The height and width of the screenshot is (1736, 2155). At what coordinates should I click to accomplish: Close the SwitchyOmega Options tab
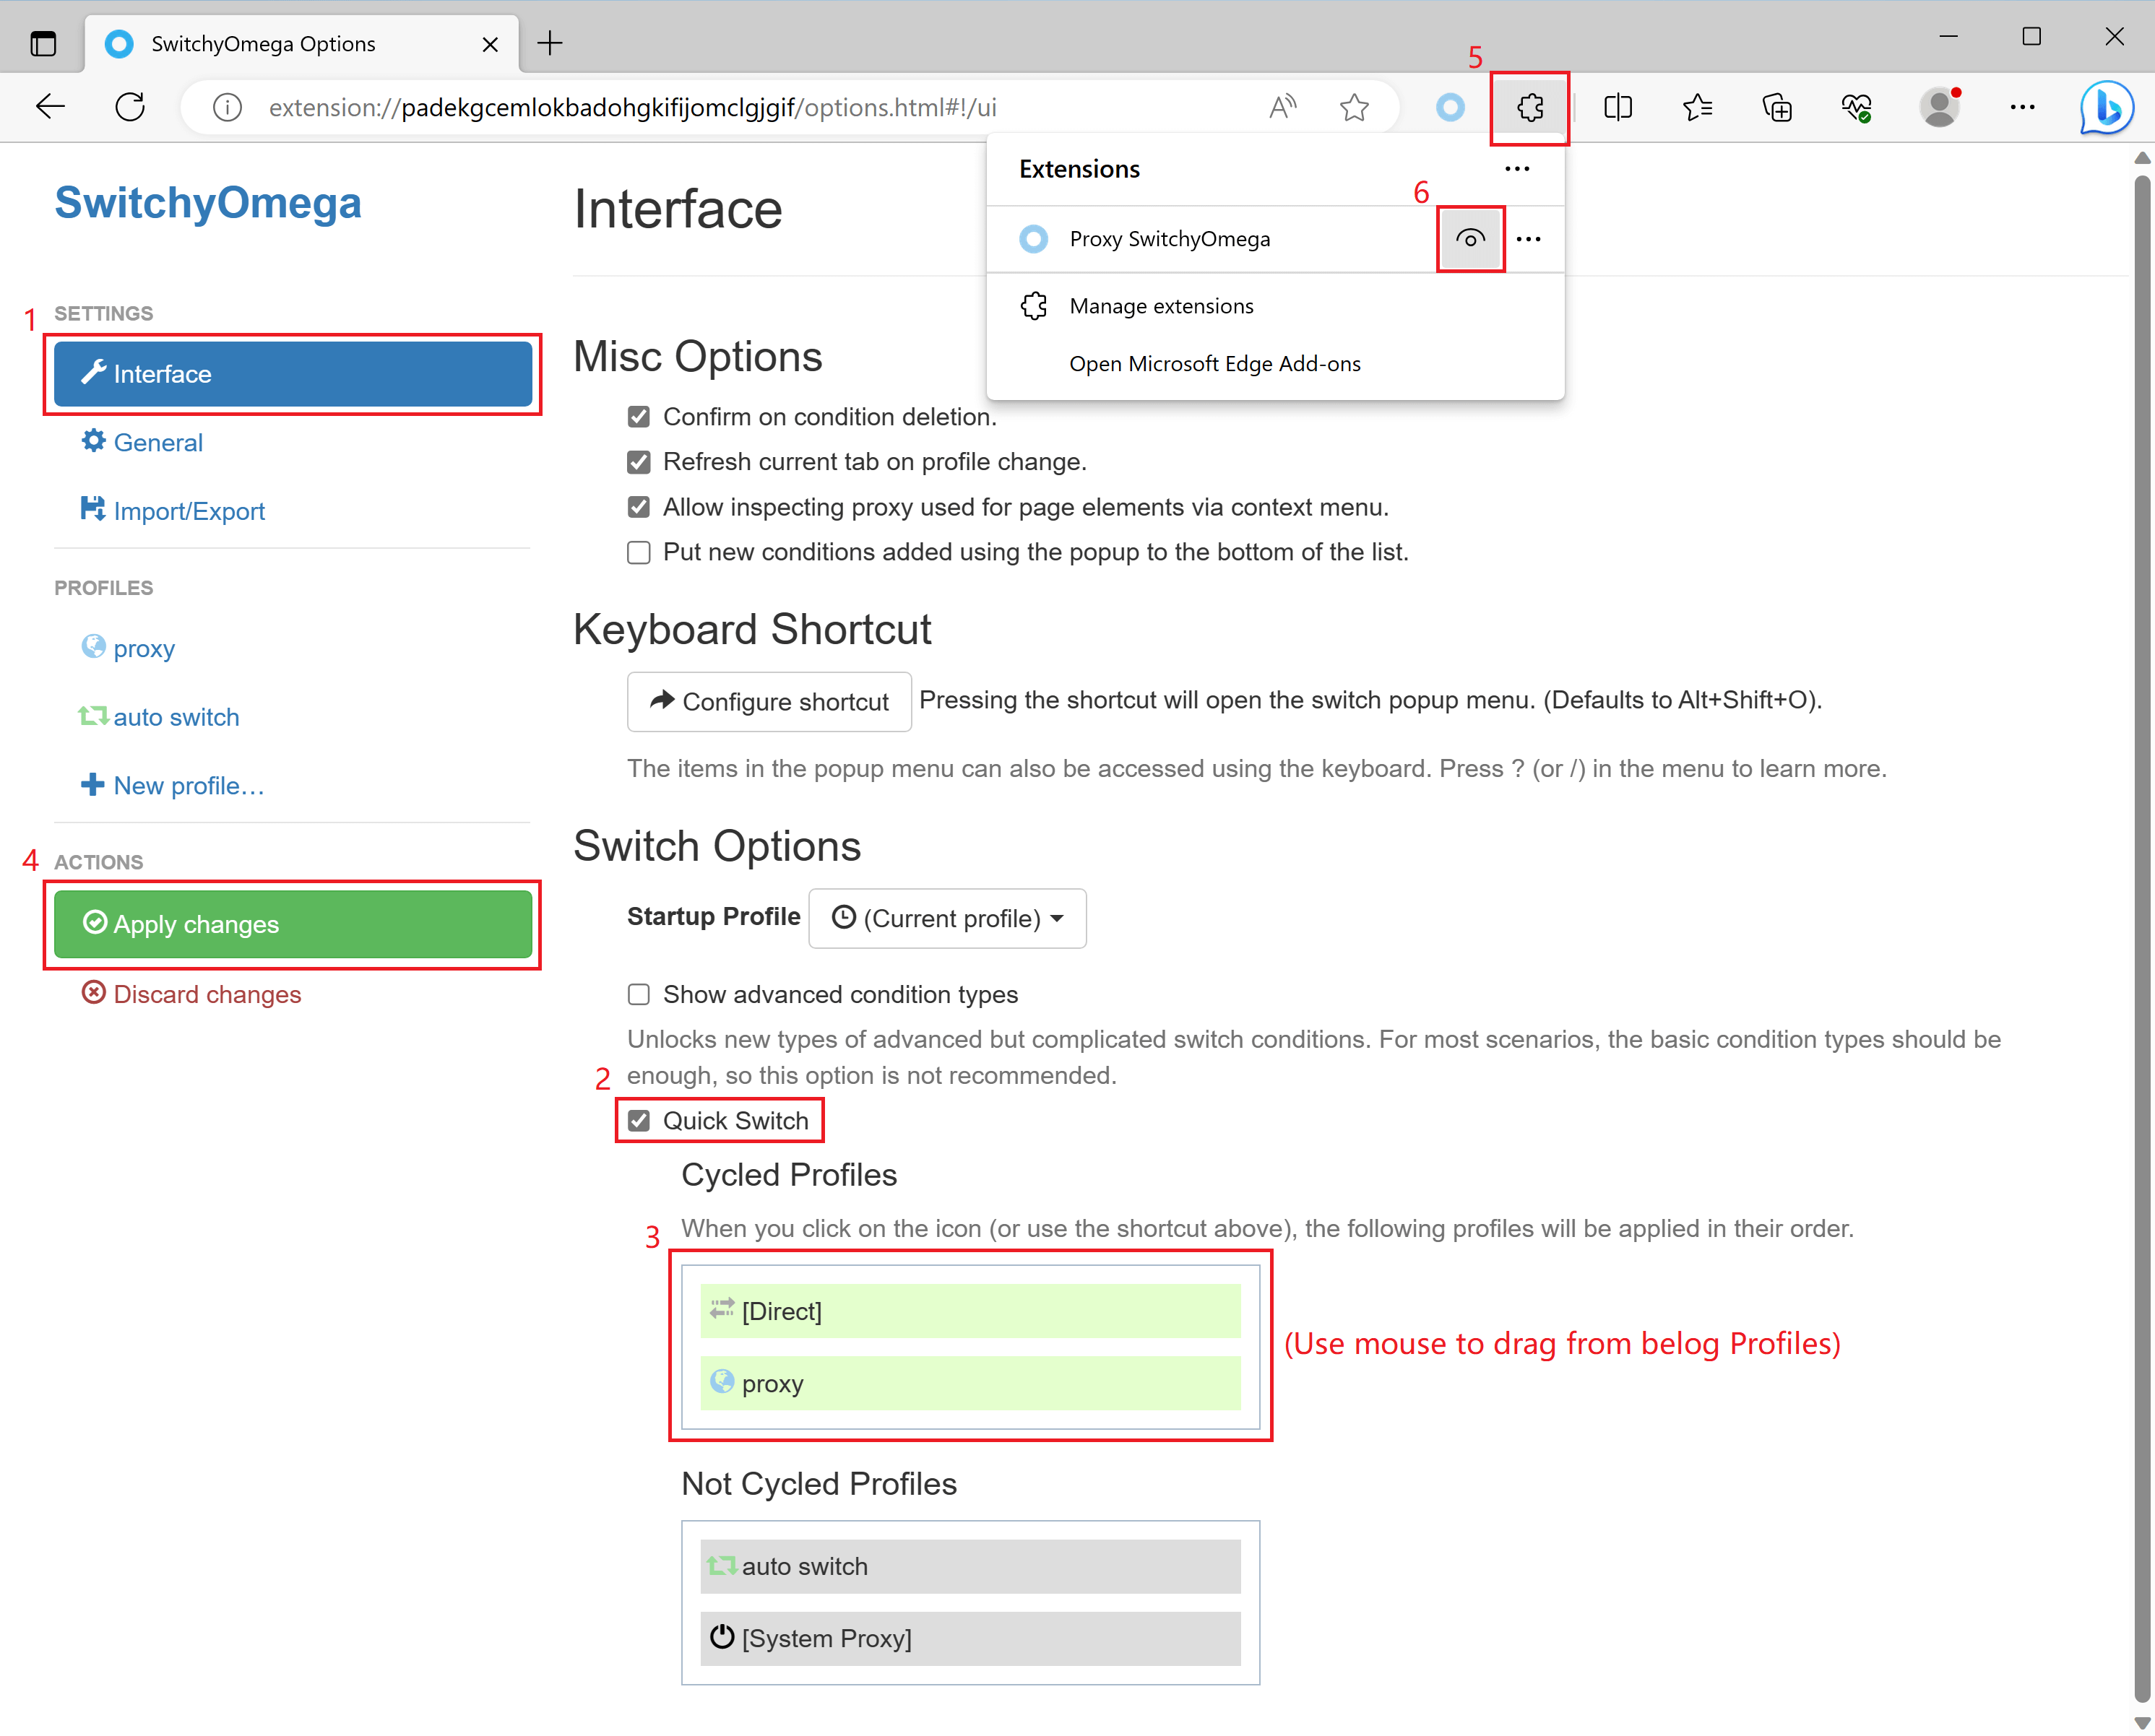(491, 44)
